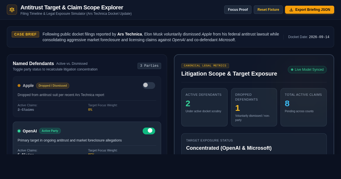Click the Docket Date value 2026-09-14
341x179 pixels.
tap(319, 37)
